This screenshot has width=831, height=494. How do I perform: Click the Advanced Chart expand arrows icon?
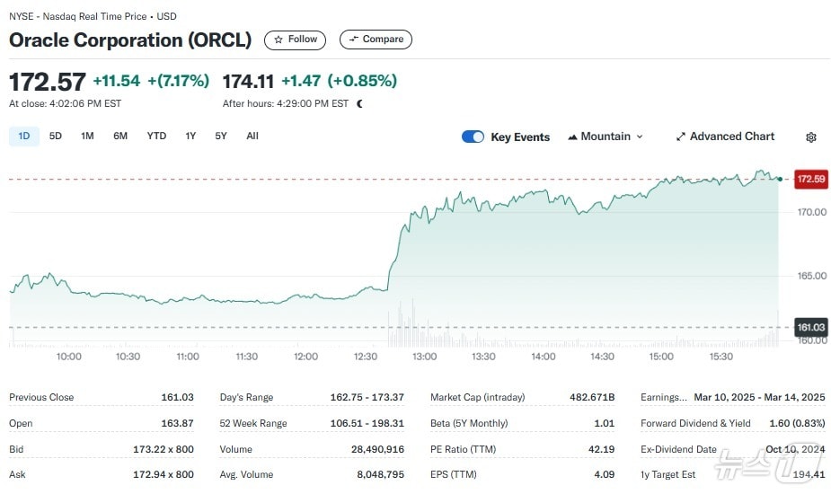tap(680, 137)
